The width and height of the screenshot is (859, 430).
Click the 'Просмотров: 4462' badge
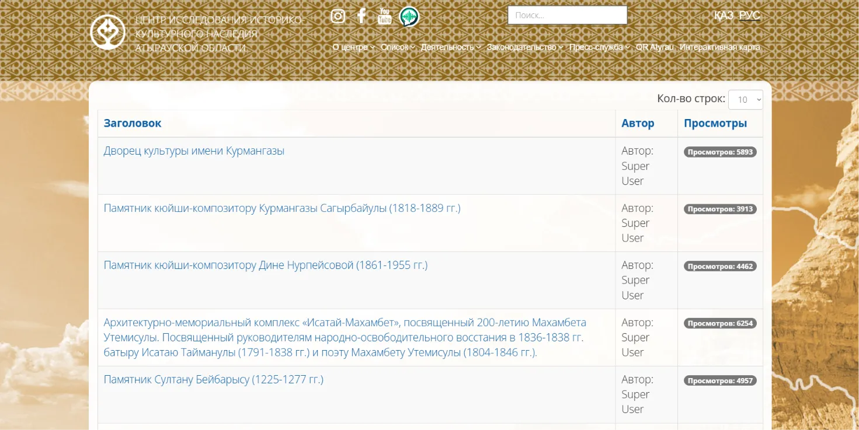coord(720,266)
